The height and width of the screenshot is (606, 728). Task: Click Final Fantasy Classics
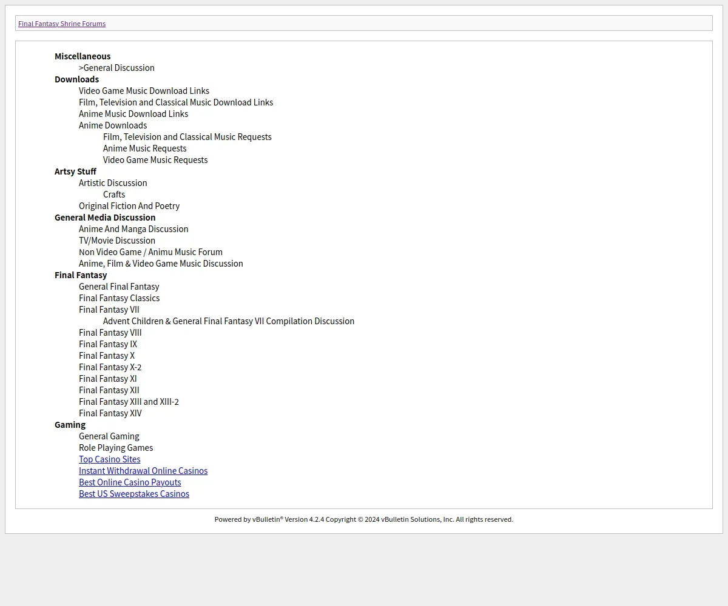click(120, 298)
